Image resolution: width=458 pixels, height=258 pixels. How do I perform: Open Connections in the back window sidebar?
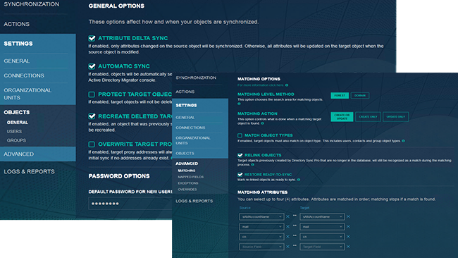[24, 75]
